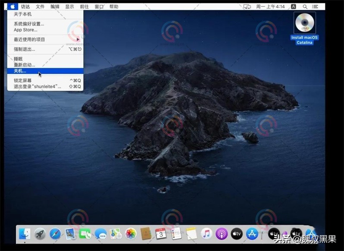Launch Safari from the Dock
344x251 pixels.
click(55, 234)
